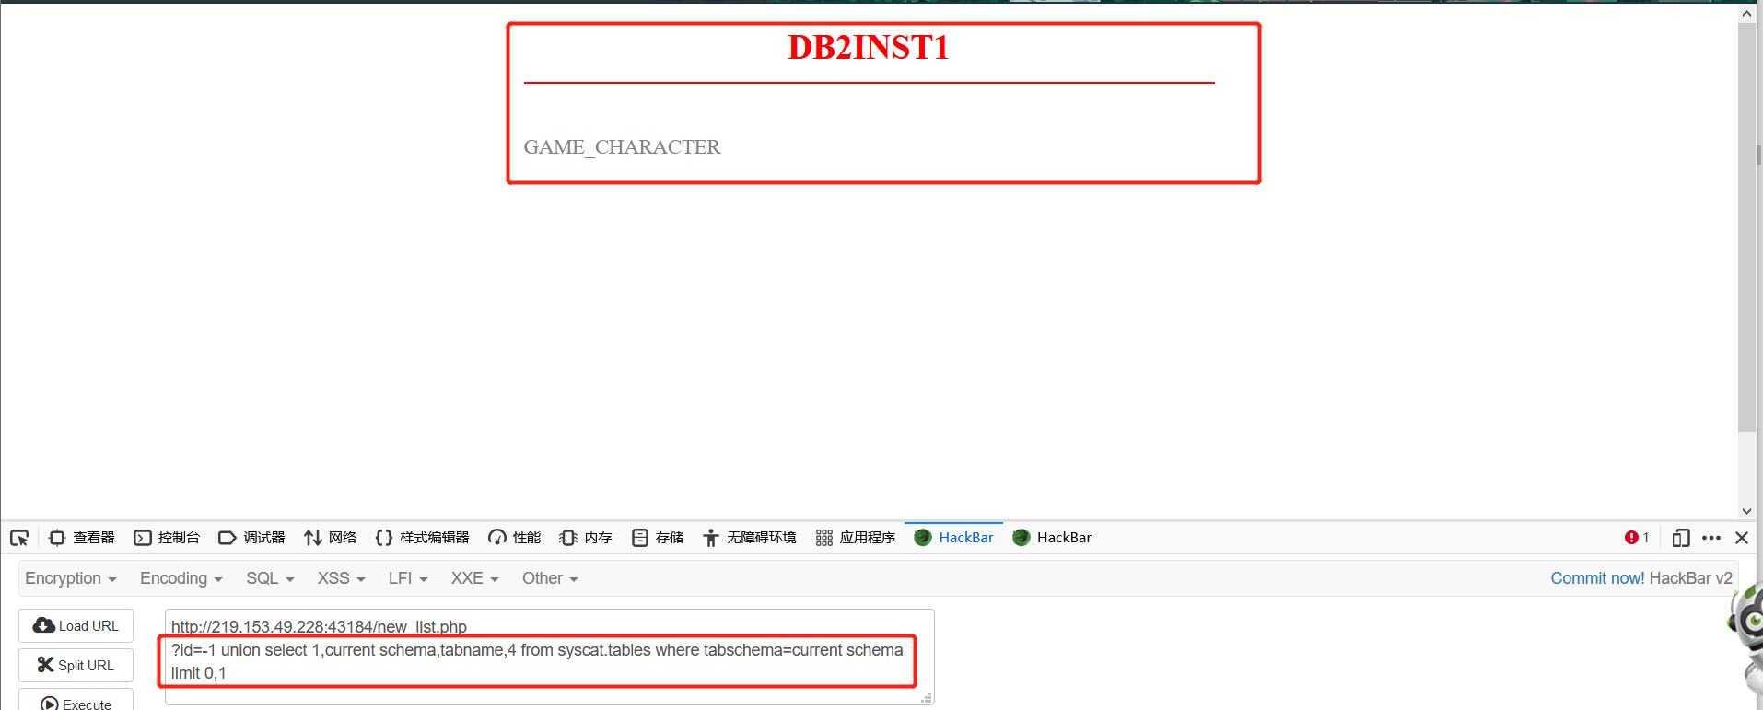Screen dimensions: 1763x710
Task: Open the 应用程序 application tab
Action: pos(856,538)
